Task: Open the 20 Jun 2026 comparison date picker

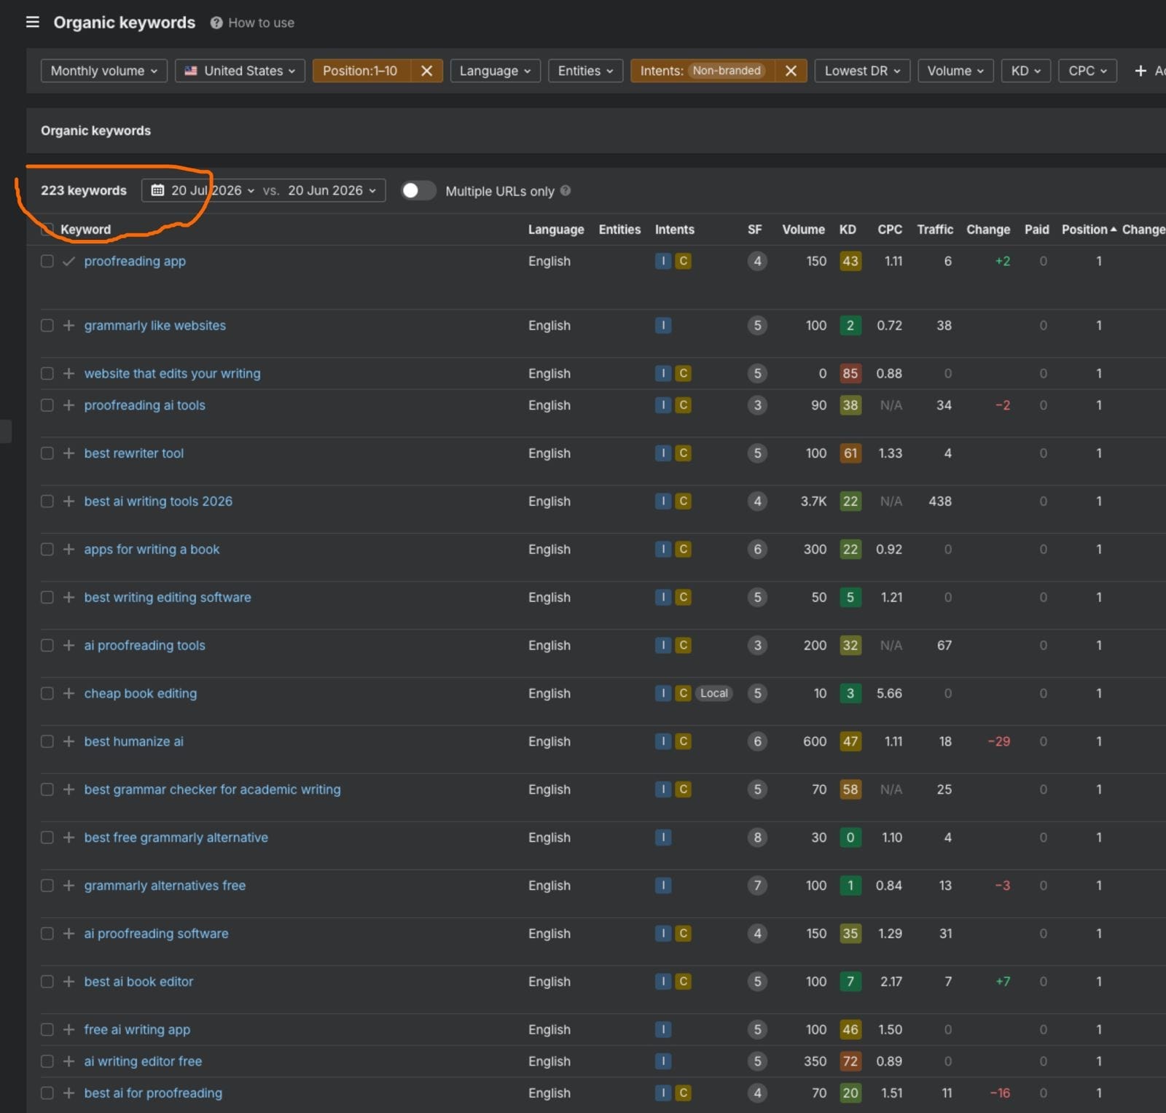Action: click(332, 190)
